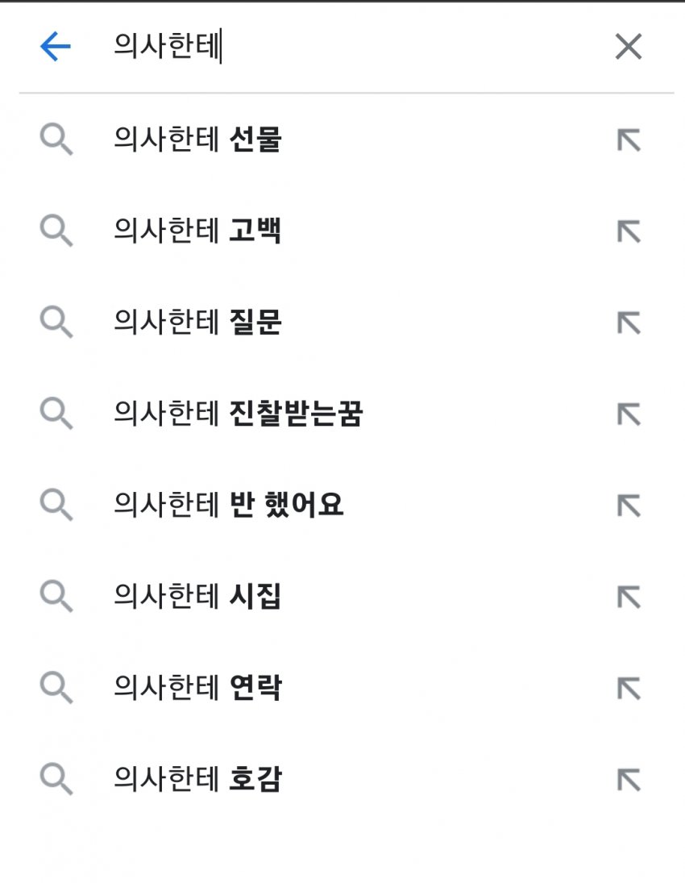The height and width of the screenshot is (883, 685).
Task: Choose suggestion 의사한테 호감
Action: 197,779
